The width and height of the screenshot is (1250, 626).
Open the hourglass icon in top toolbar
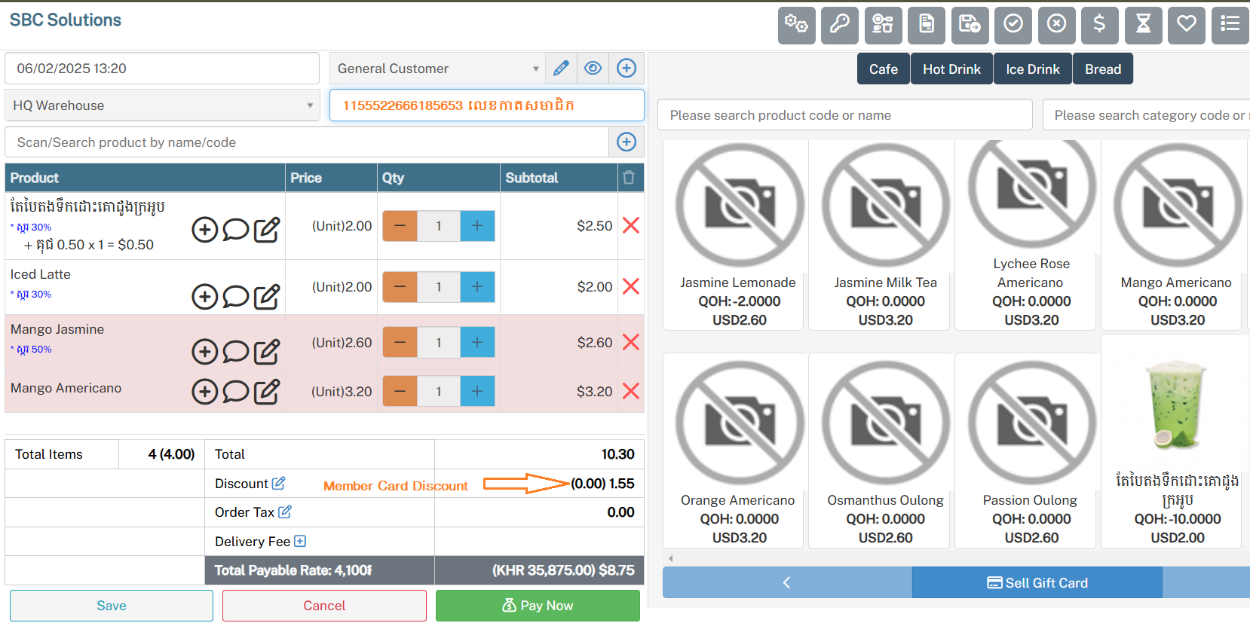pos(1143,25)
